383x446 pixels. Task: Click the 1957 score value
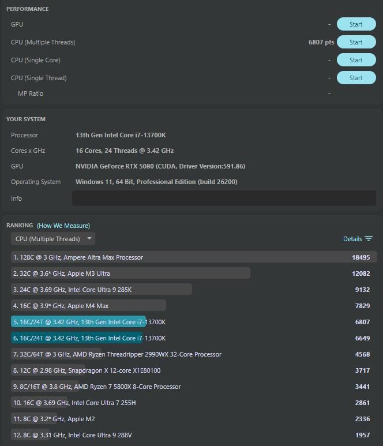click(x=363, y=435)
